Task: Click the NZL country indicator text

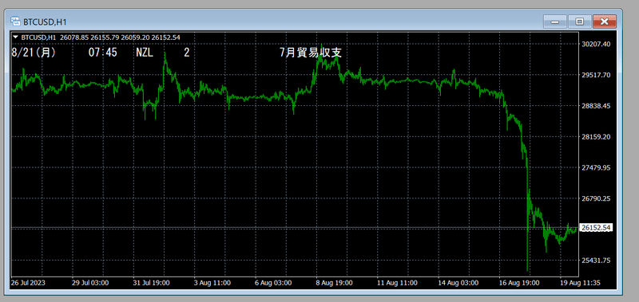Action: click(145, 53)
